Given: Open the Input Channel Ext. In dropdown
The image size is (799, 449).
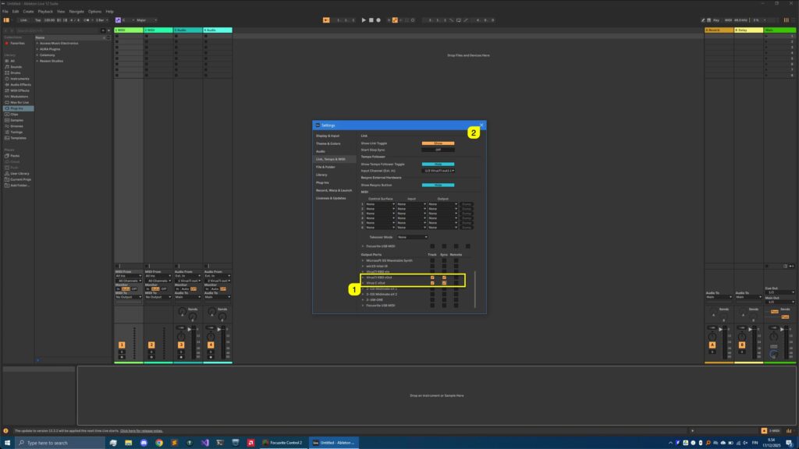Looking at the screenshot, I should click(438, 170).
